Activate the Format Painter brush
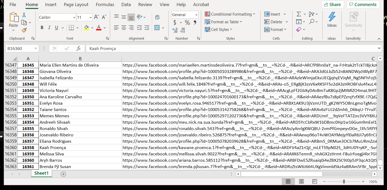The height and width of the screenshot is (190, 387). [x=24, y=30]
